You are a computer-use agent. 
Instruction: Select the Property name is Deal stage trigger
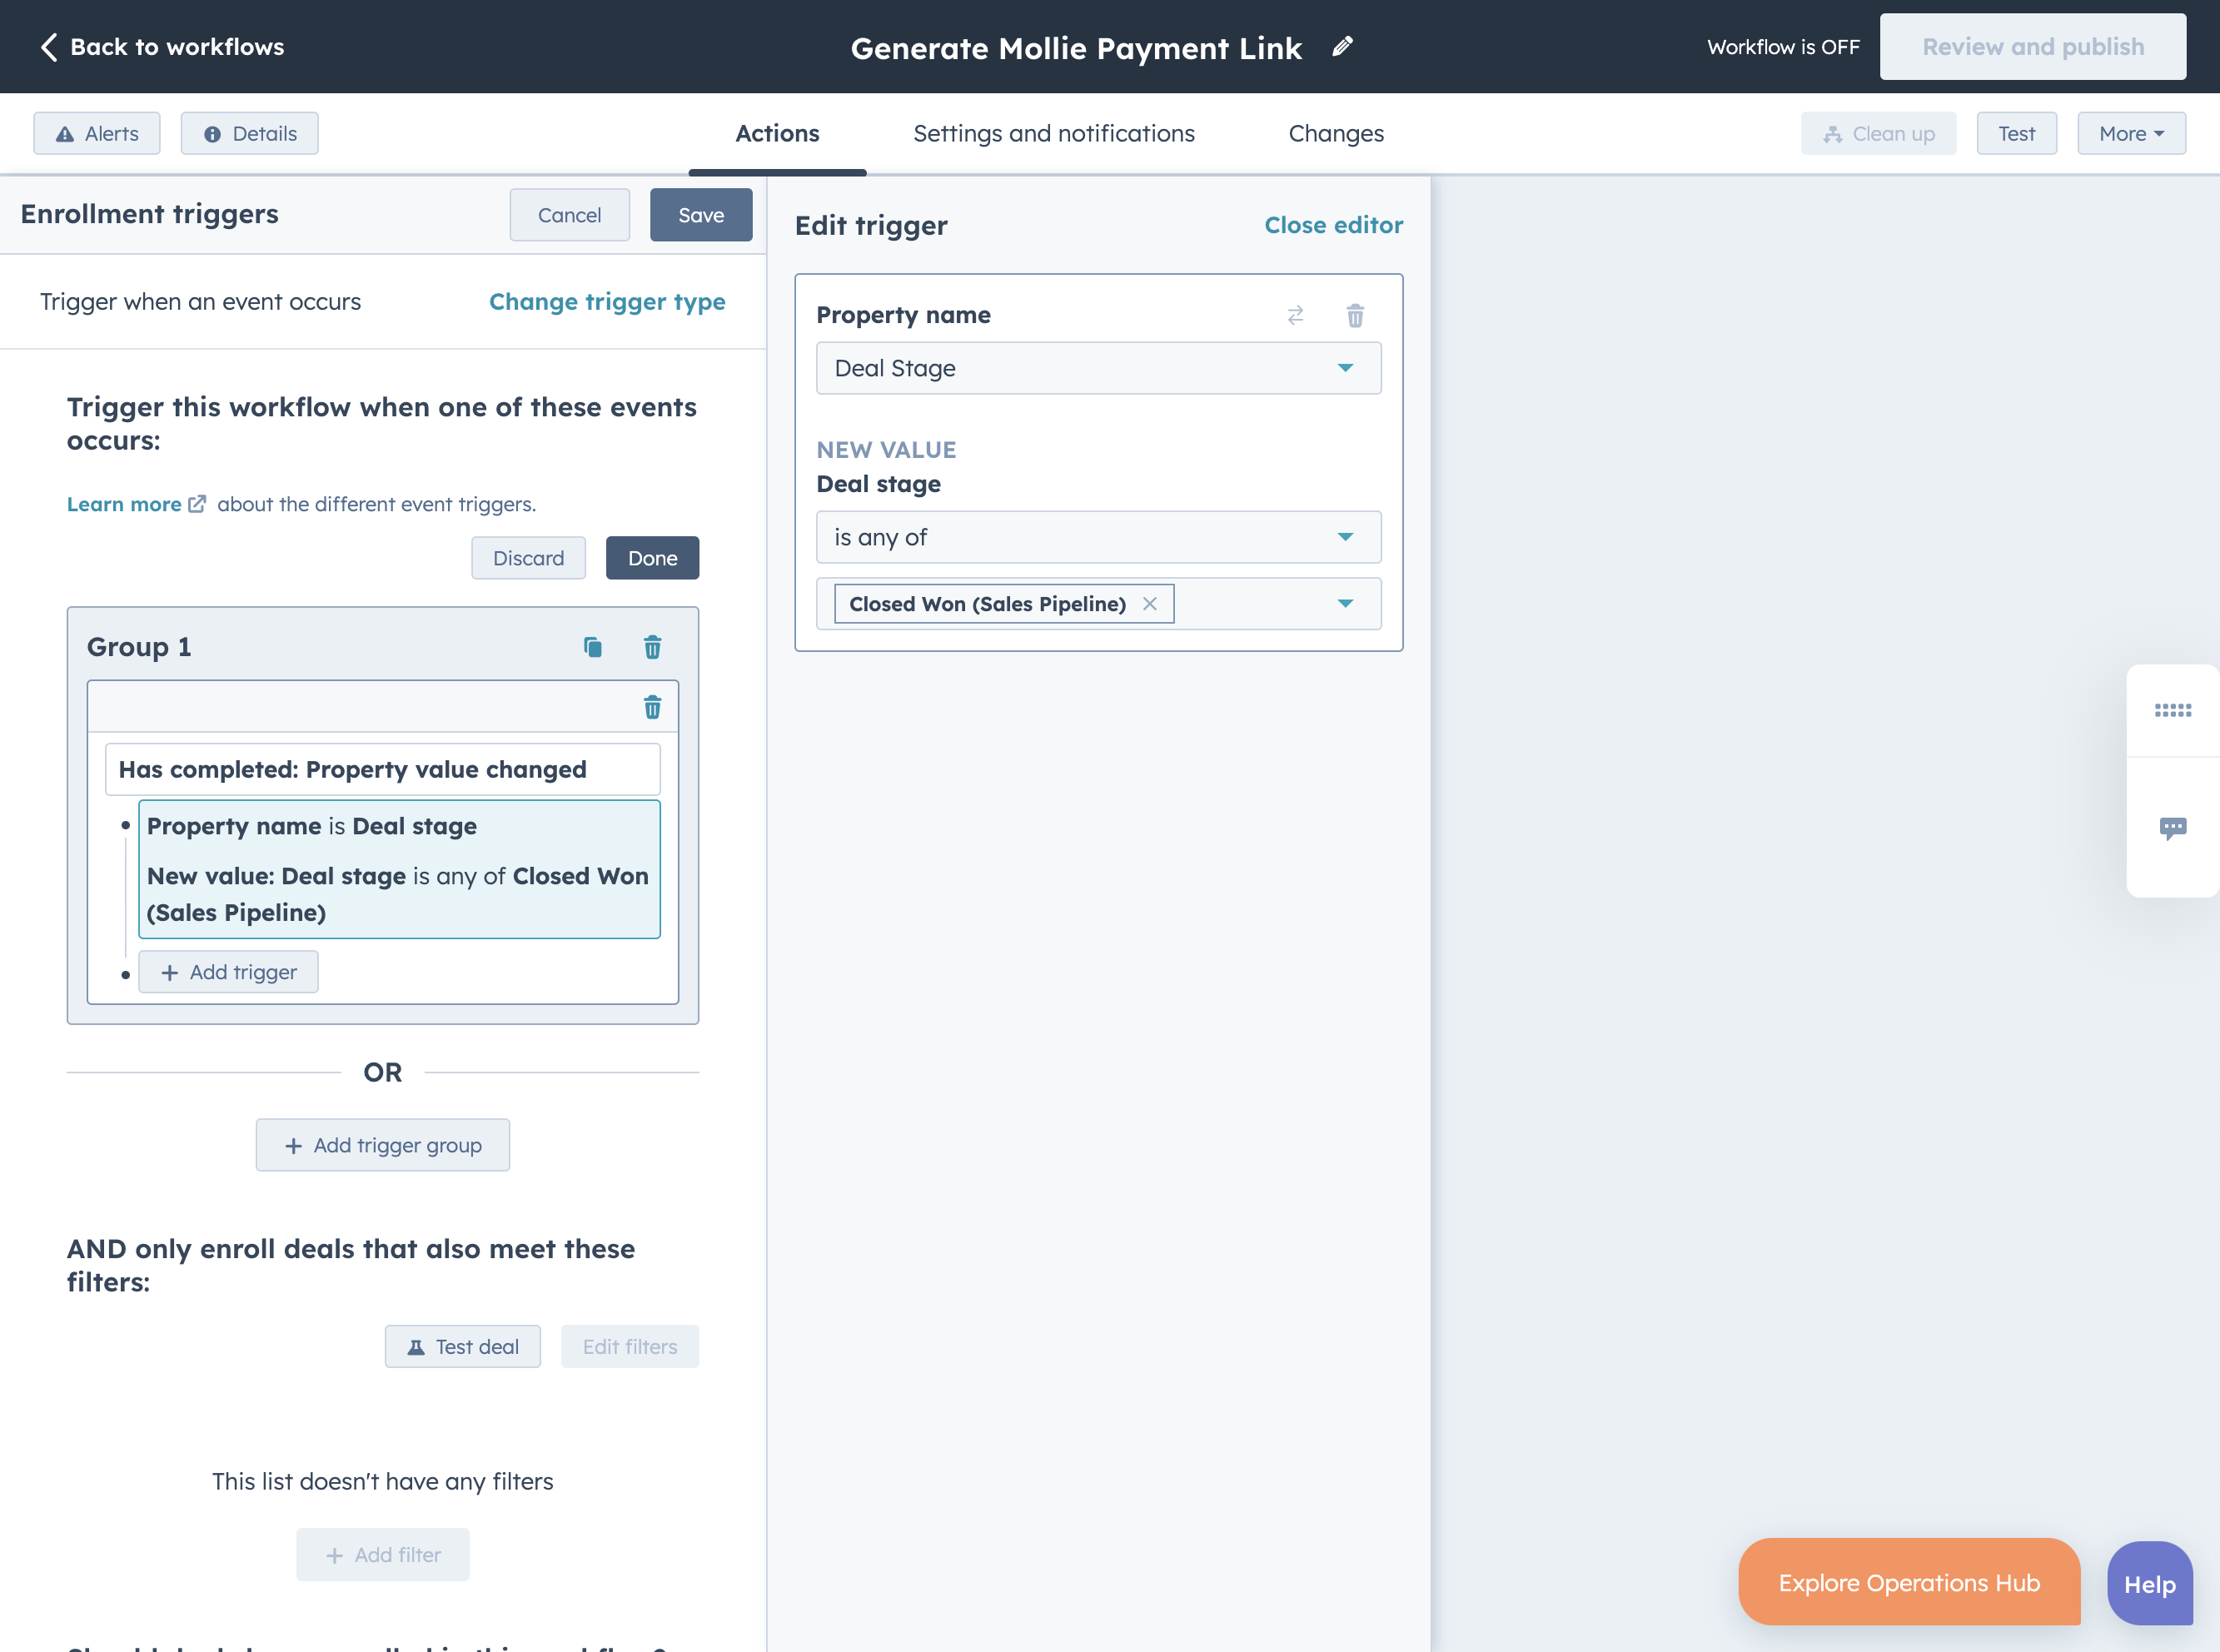[399, 868]
